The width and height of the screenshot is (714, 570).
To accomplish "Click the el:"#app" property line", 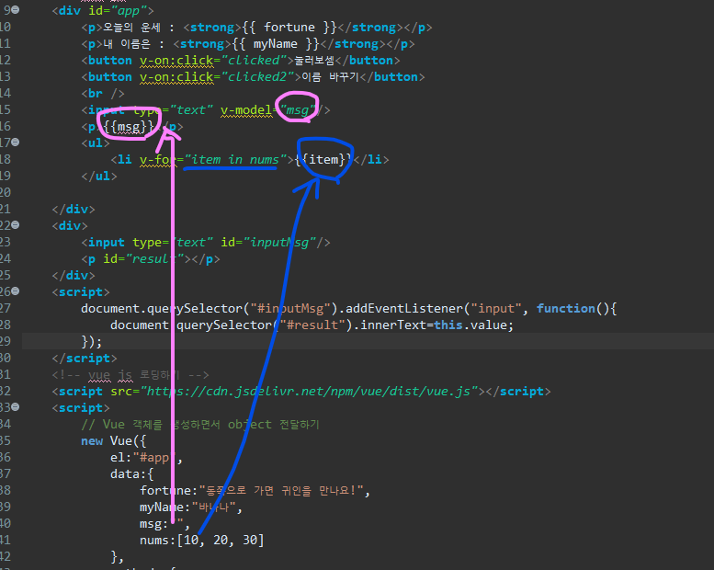I will pyautogui.click(x=146, y=458).
